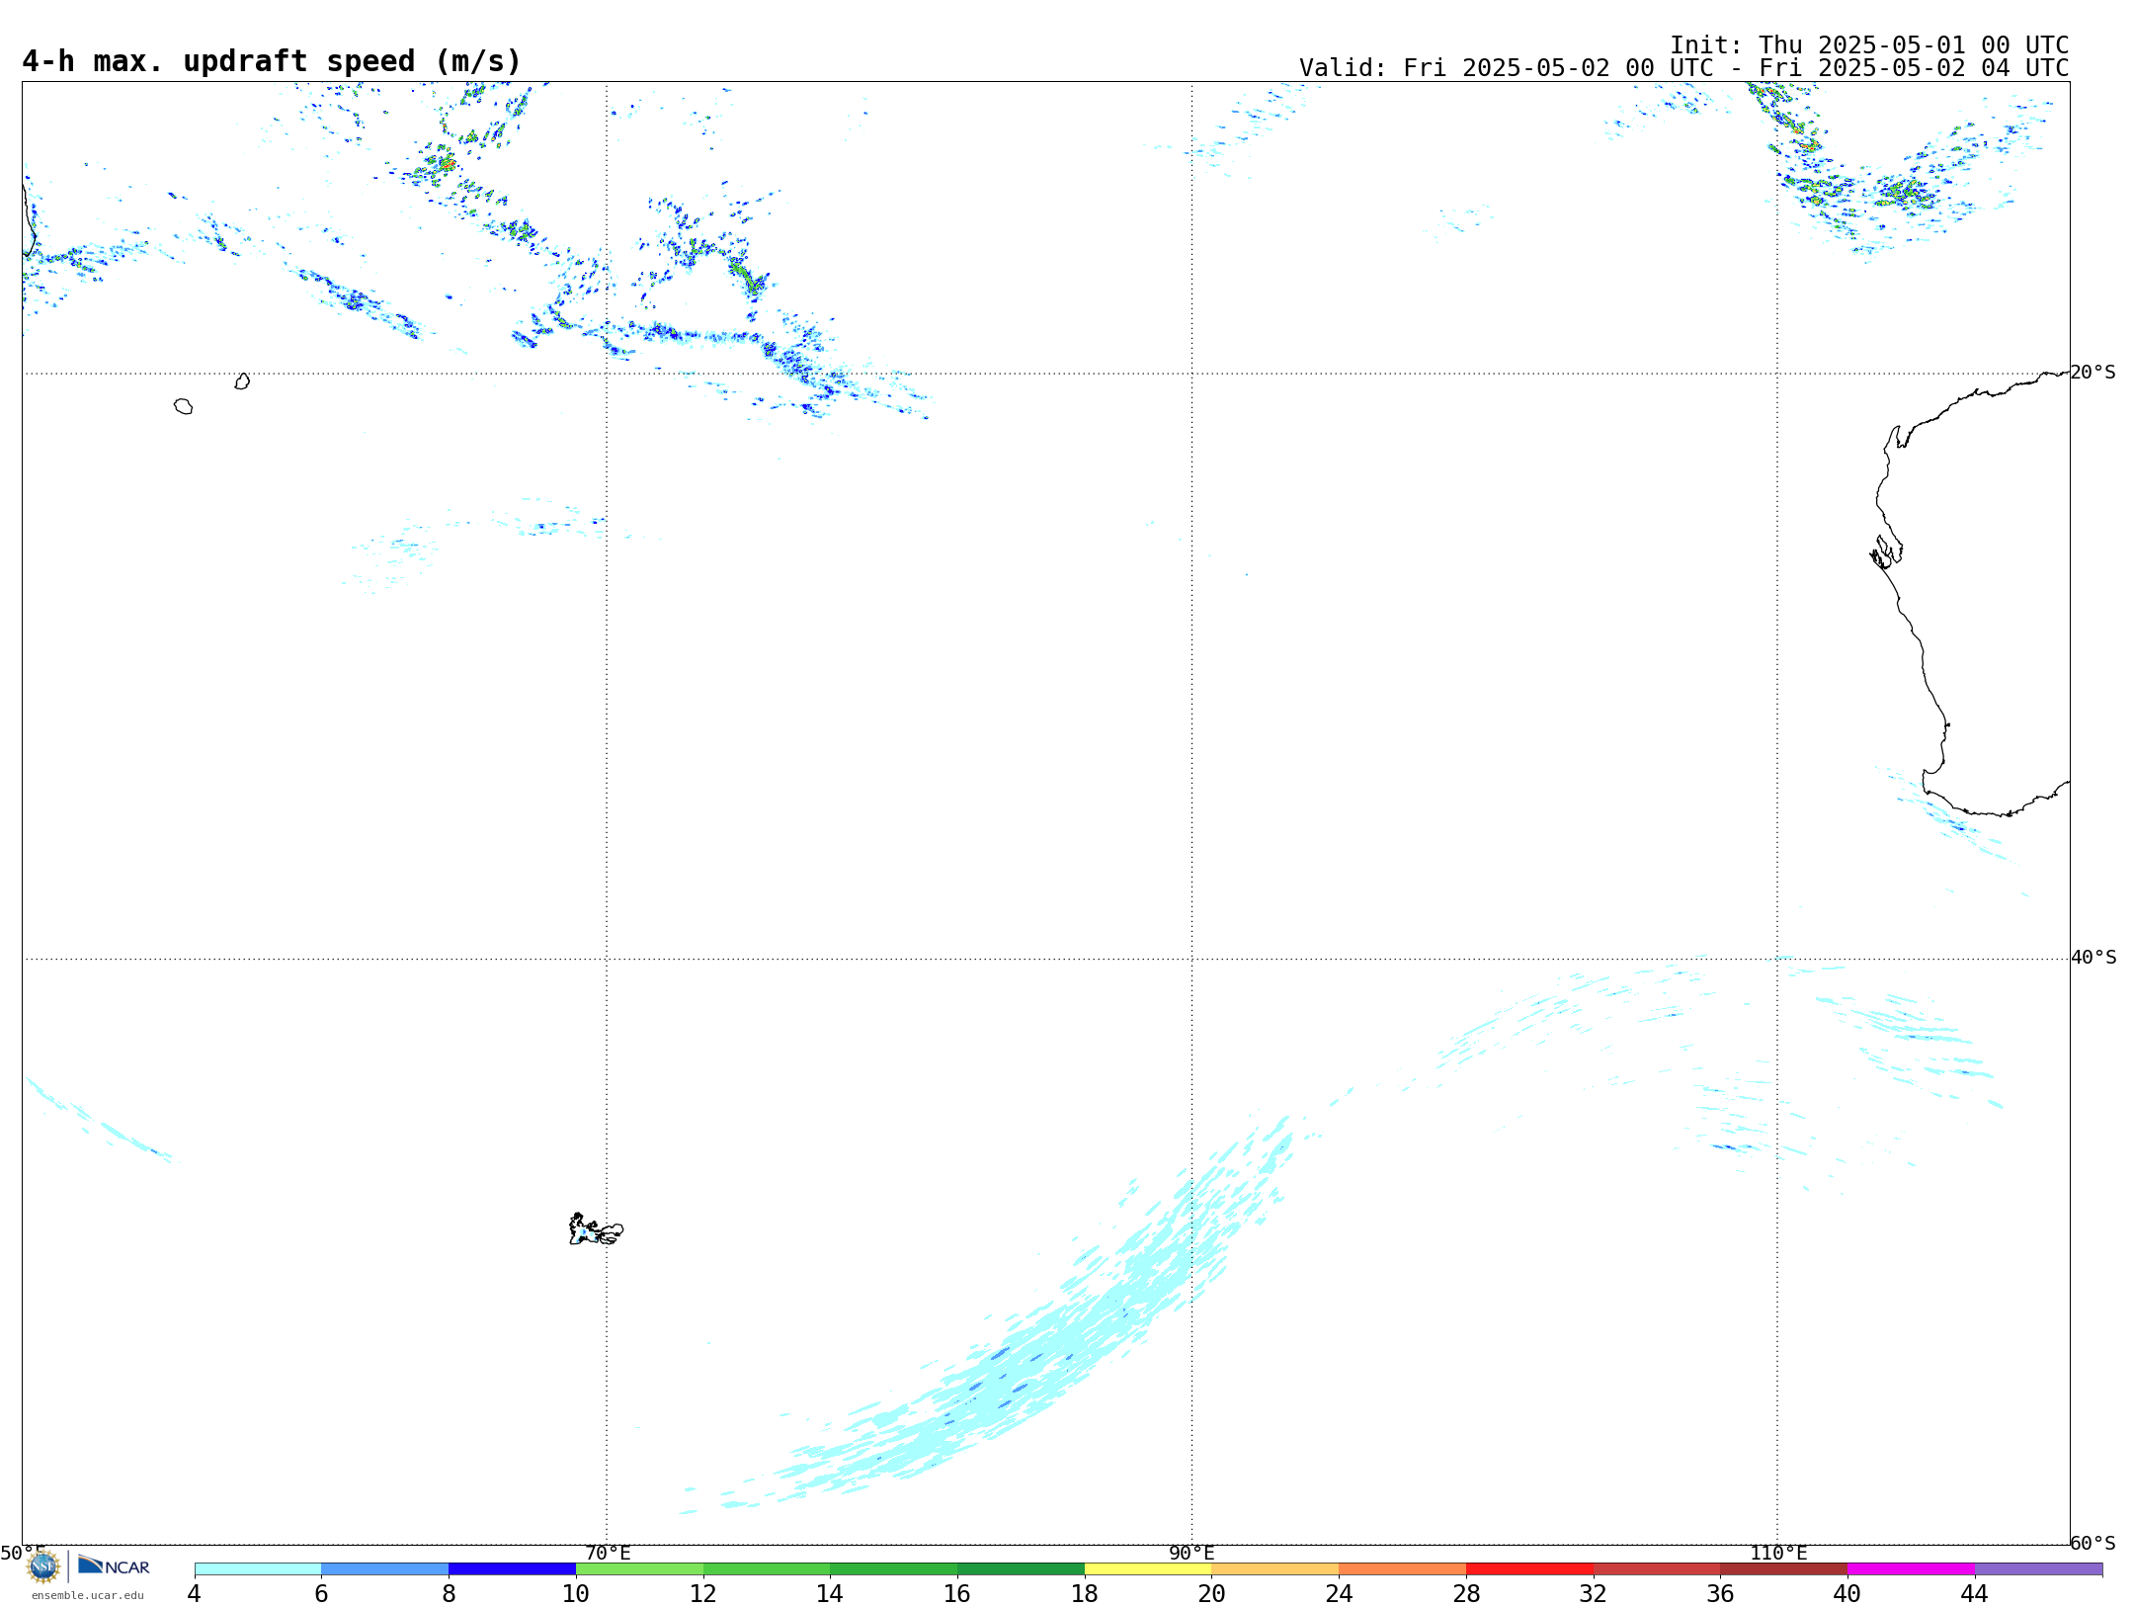
Task: Select the light green 10–12 colorbar swatch
Action: [639, 1568]
